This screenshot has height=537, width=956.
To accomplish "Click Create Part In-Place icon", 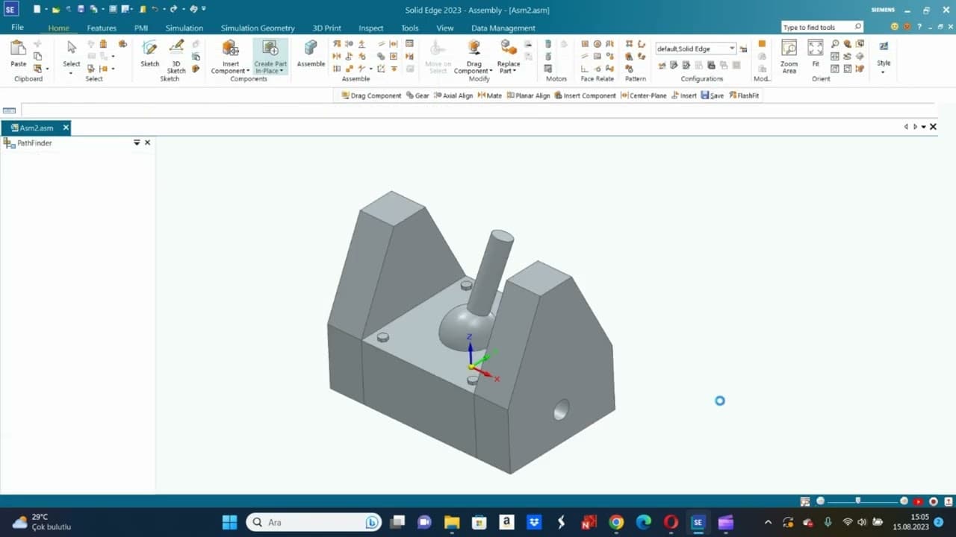I will (270, 48).
